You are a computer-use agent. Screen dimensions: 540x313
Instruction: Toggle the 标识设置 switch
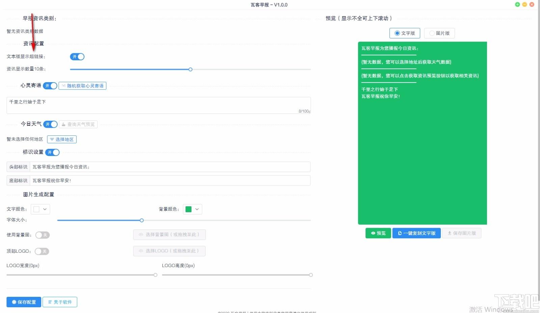click(52, 152)
